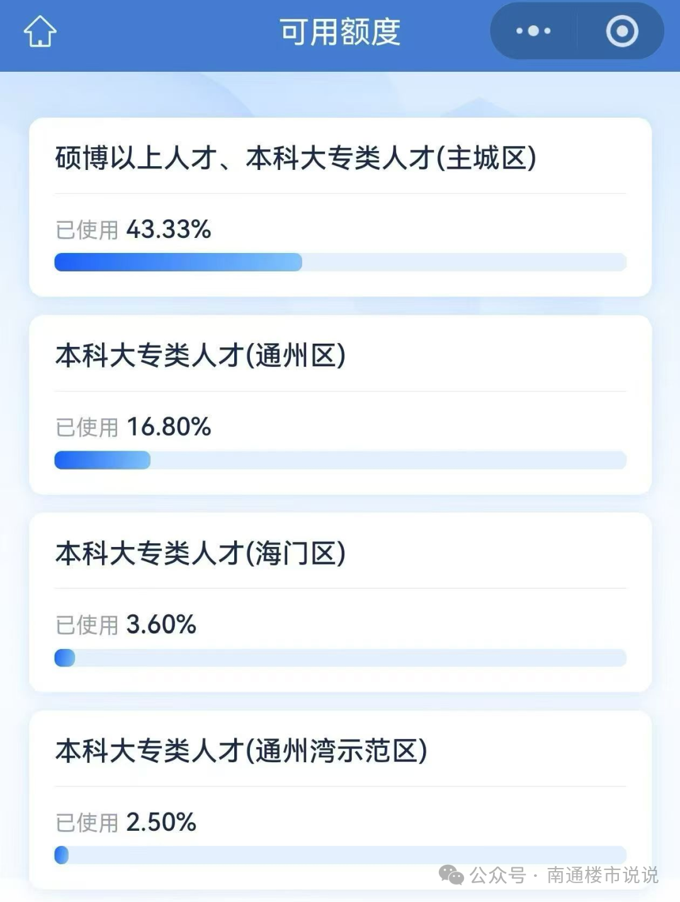Select the 本科大专类人才(海门区) heading

[201, 553]
